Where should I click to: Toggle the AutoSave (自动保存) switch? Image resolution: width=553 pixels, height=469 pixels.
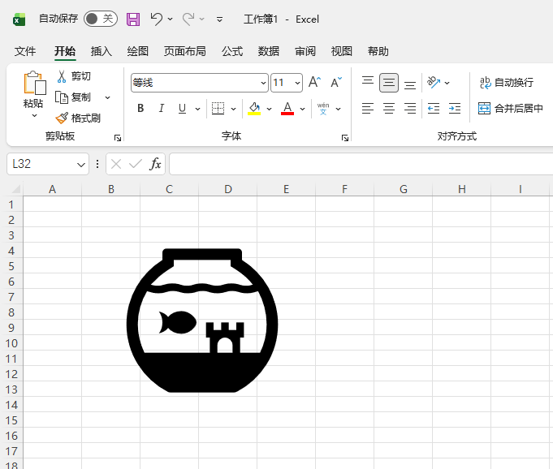pos(101,19)
